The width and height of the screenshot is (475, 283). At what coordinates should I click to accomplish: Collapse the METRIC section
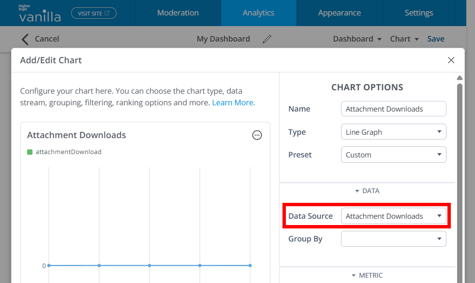(367, 275)
